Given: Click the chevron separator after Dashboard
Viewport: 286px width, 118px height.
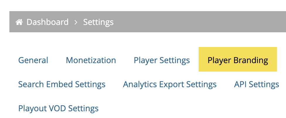Looking at the screenshot, I should click(76, 22).
